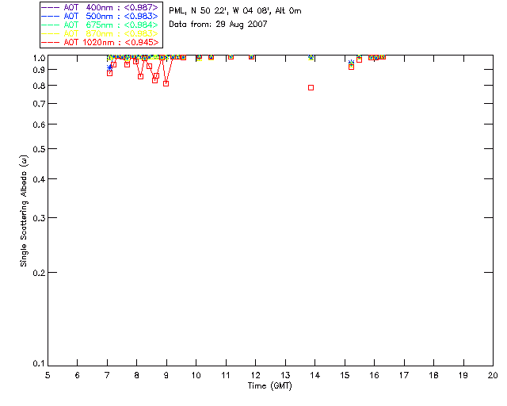
Task: Click the red square marker just after hour 15
Action: pos(351,67)
